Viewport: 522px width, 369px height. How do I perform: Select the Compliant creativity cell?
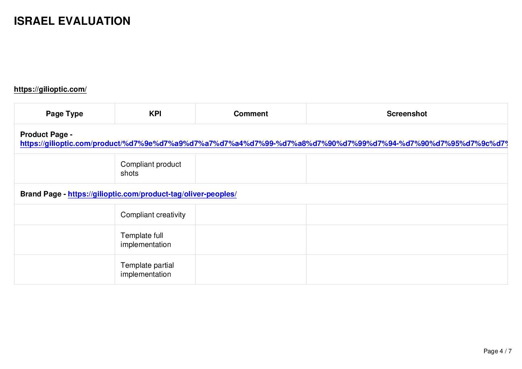pos(155,215)
